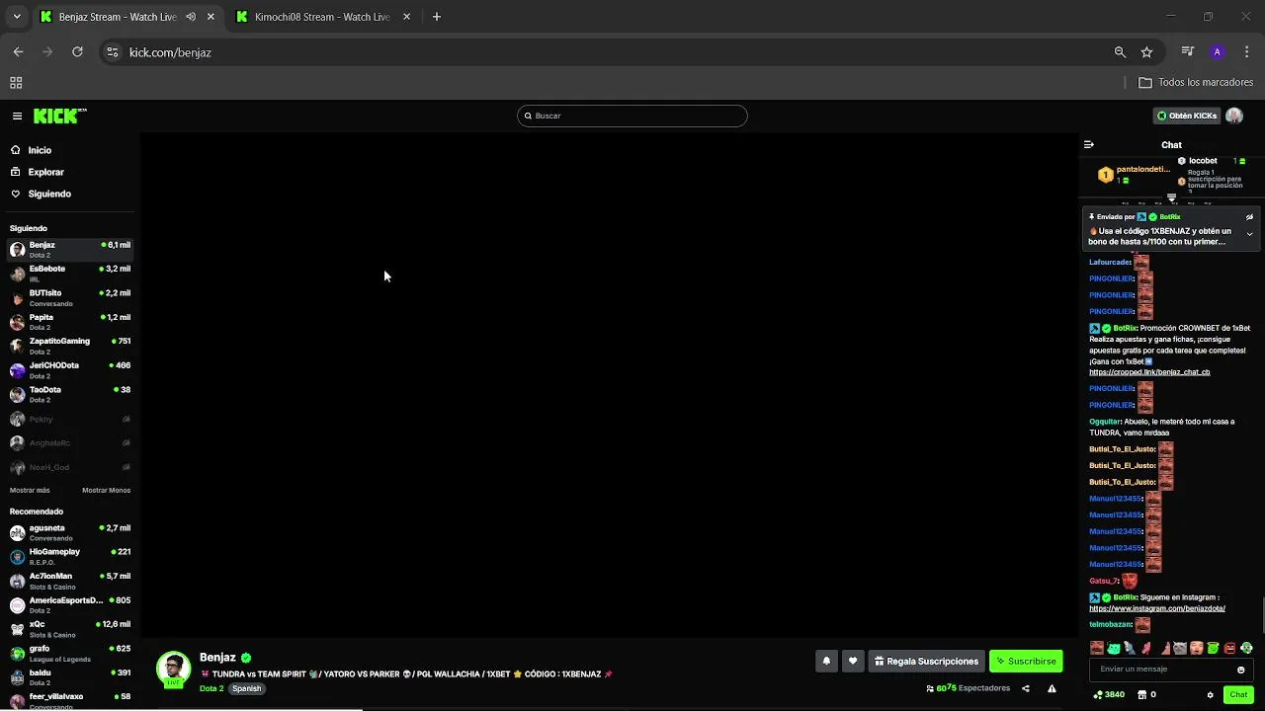Collapse list with Mostrar Menos
Viewport: 1265px width, 711px height.
(x=106, y=490)
